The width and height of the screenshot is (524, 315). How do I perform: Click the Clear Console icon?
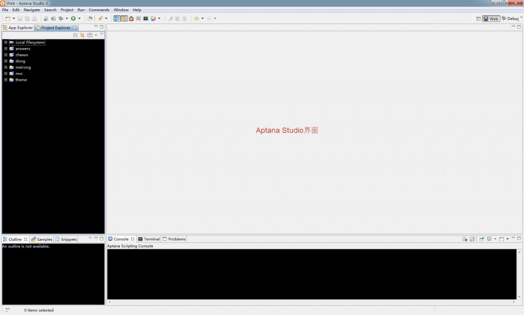465,239
